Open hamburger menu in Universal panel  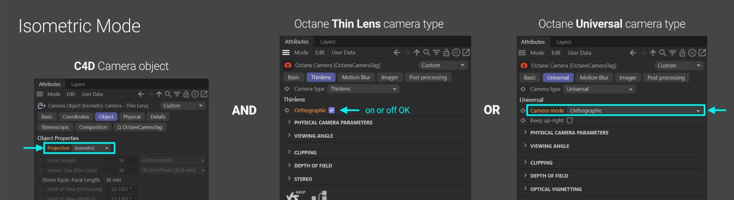click(x=522, y=53)
